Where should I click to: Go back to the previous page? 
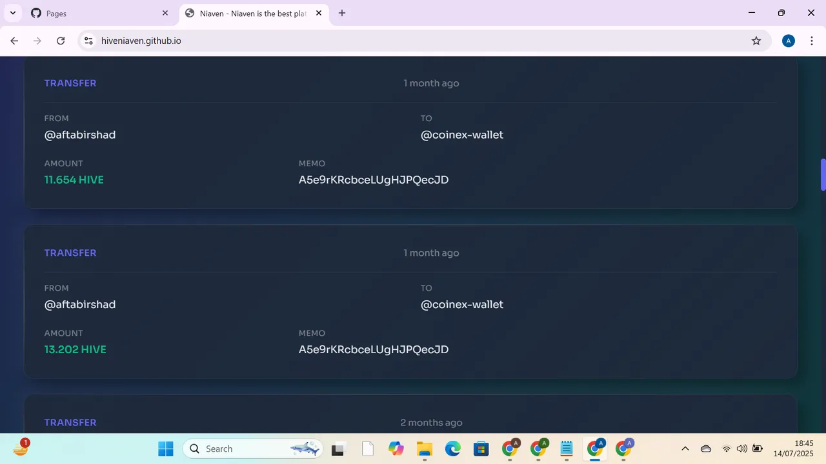[x=14, y=41]
